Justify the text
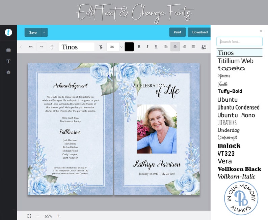The height and width of the screenshot is (220, 268). coord(193,47)
